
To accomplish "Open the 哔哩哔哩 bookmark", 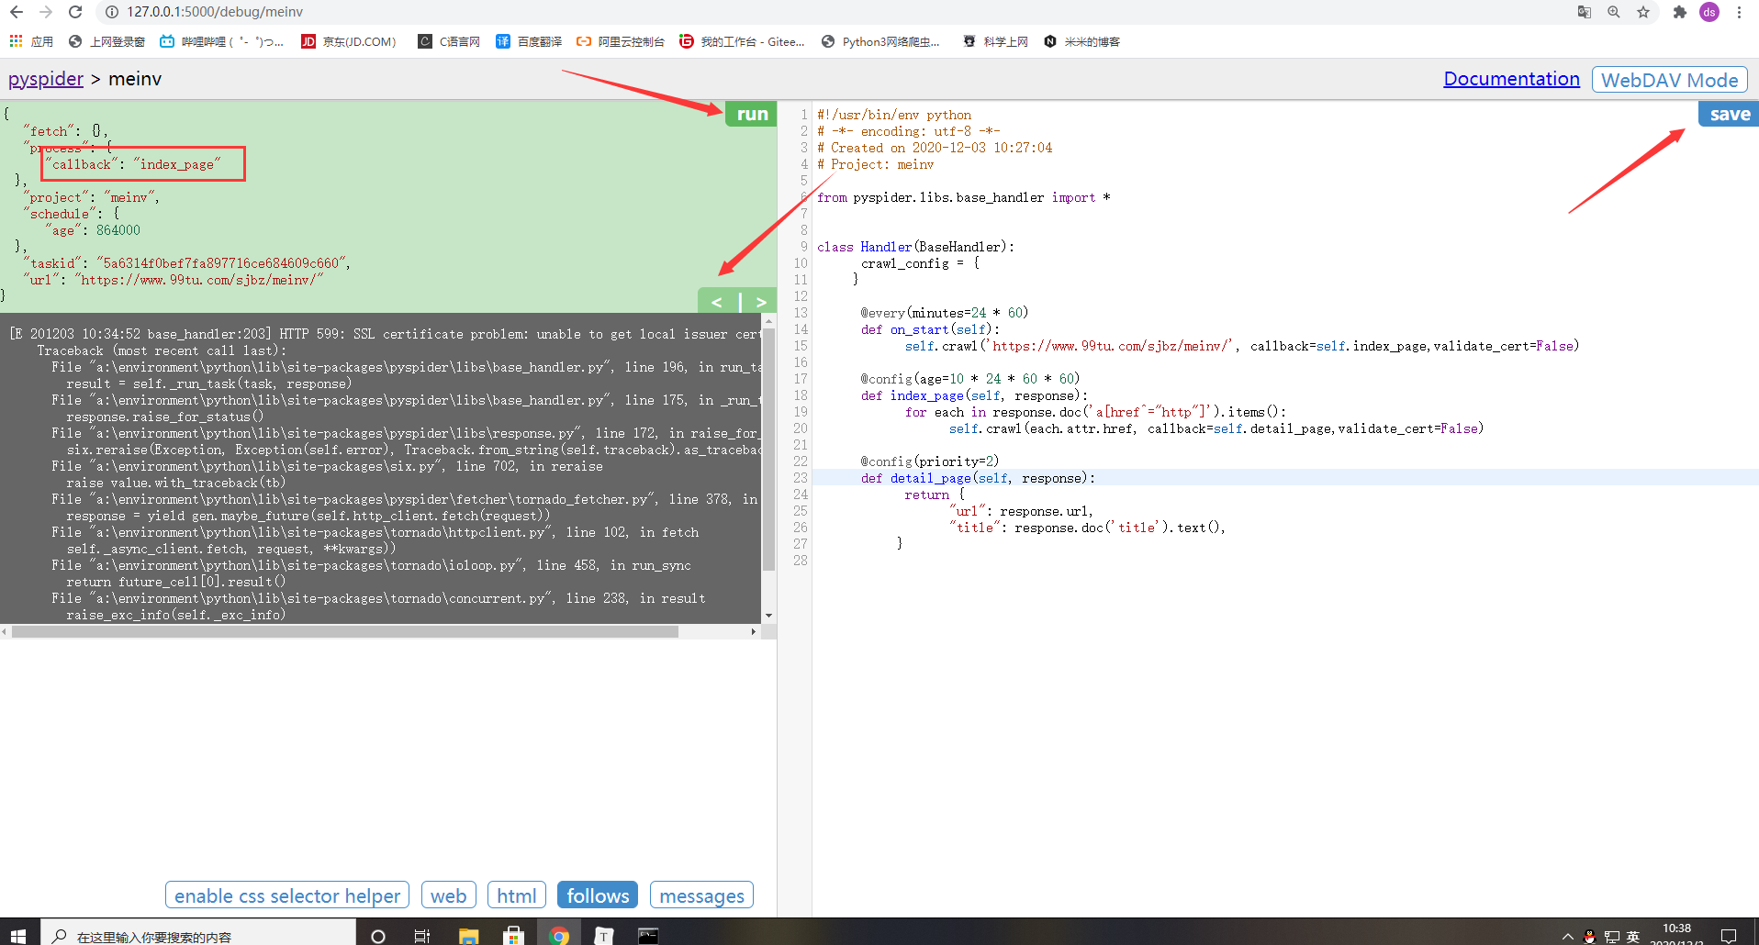I will tap(221, 41).
